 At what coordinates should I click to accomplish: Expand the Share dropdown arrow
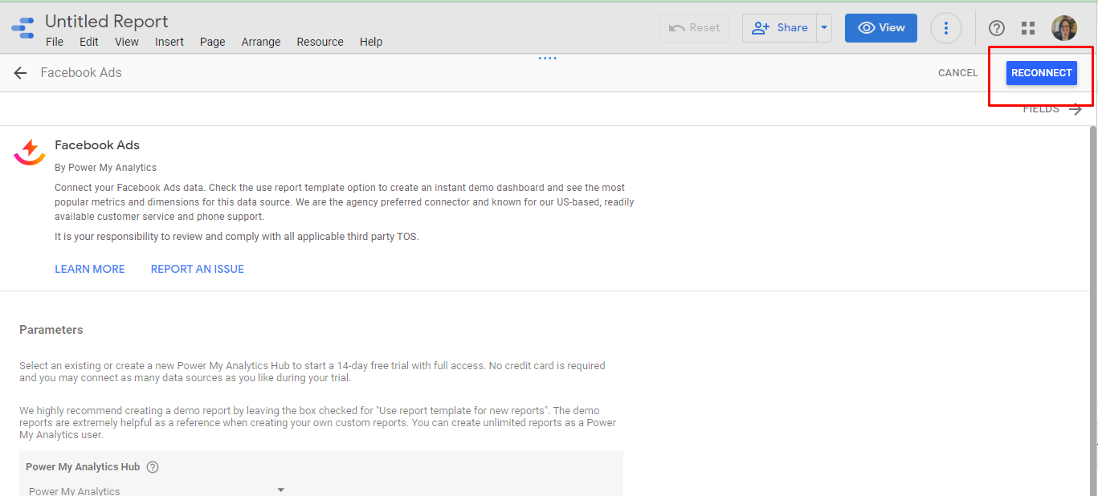(824, 28)
